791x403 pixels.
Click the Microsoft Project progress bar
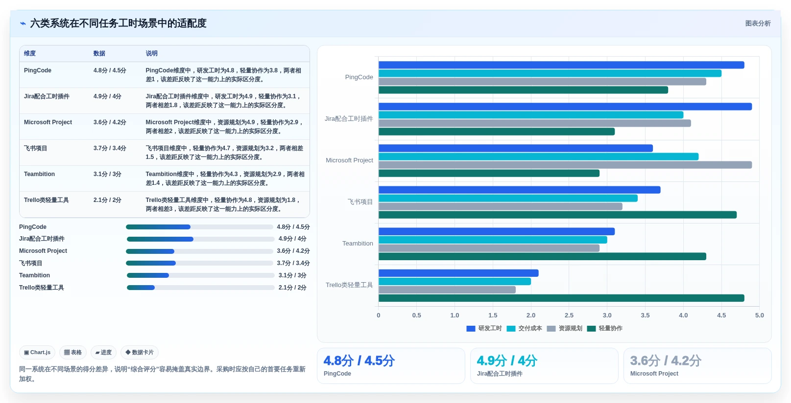(x=199, y=251)
